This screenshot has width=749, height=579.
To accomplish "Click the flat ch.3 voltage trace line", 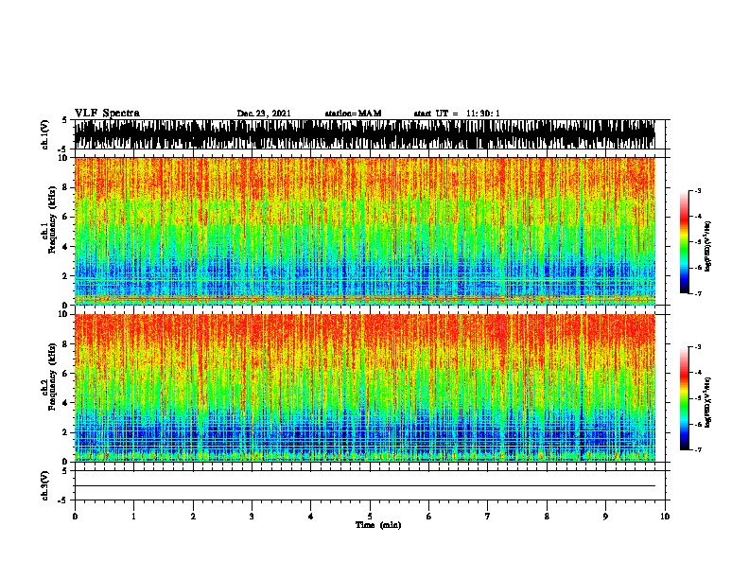I will click(x=365, y=486).
